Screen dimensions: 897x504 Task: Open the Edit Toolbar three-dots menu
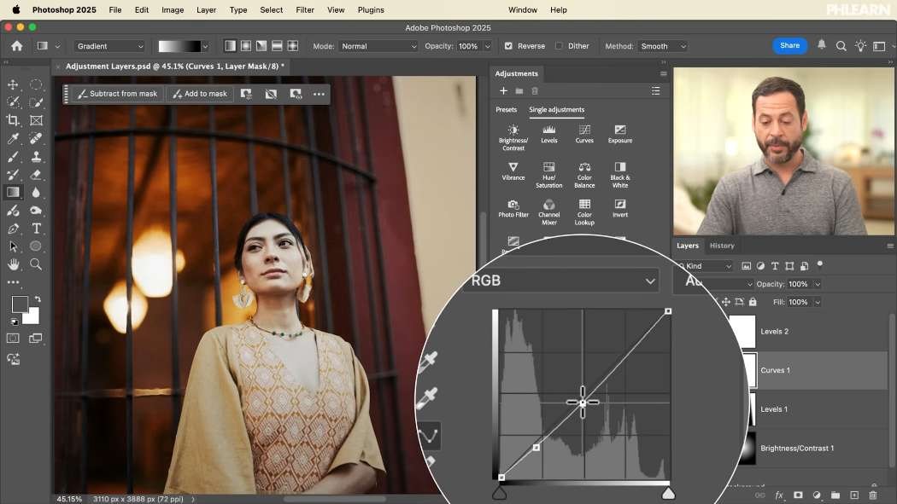coord(13,282)
